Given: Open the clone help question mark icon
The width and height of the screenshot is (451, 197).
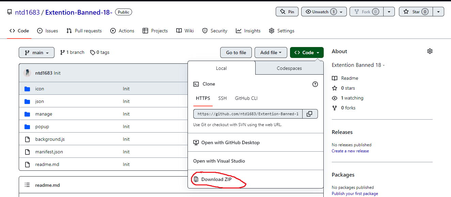Looking at the screenshot, I should coord(315,84).
